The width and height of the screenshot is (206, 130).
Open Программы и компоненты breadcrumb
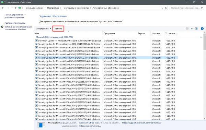click(x=76, y=8)
